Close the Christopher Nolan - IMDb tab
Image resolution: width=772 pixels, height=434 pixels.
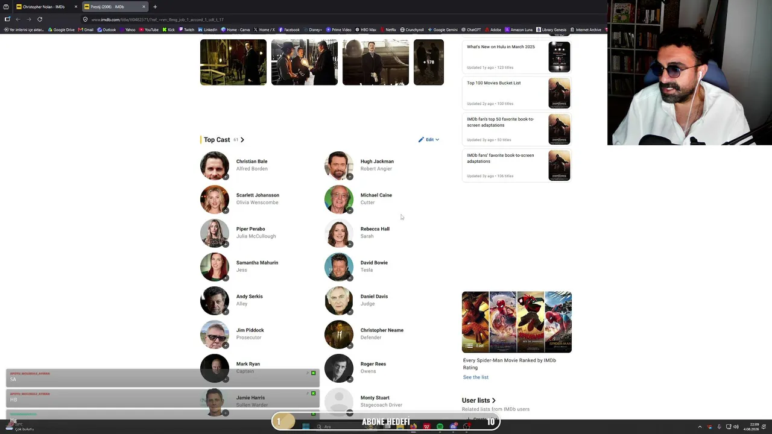point(76,7)
